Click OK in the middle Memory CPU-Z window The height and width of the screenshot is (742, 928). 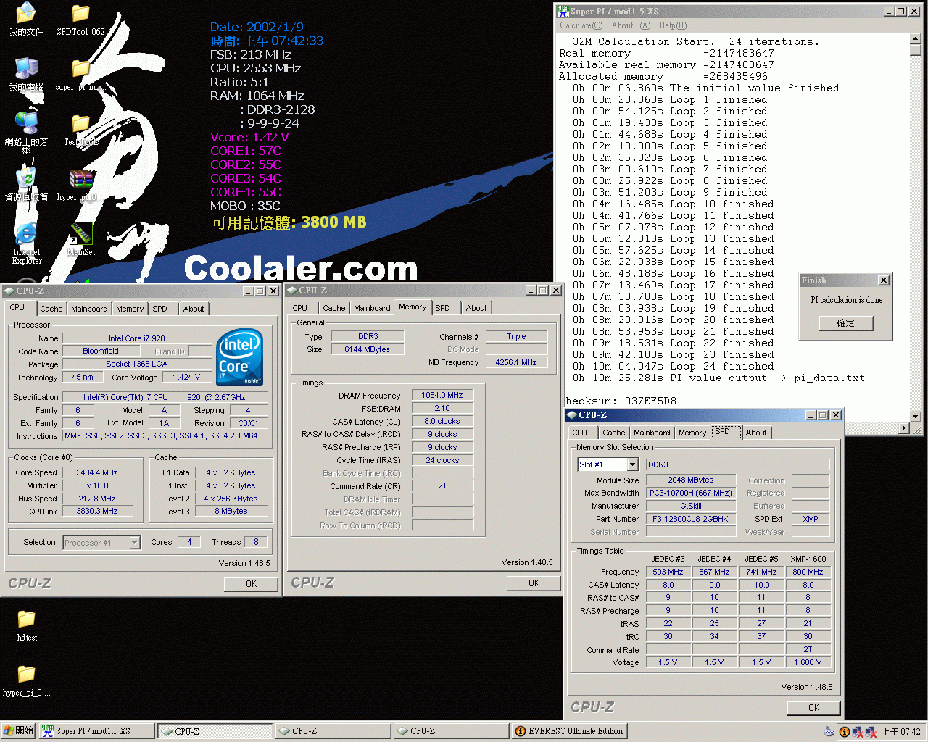[x=534, y=583]
